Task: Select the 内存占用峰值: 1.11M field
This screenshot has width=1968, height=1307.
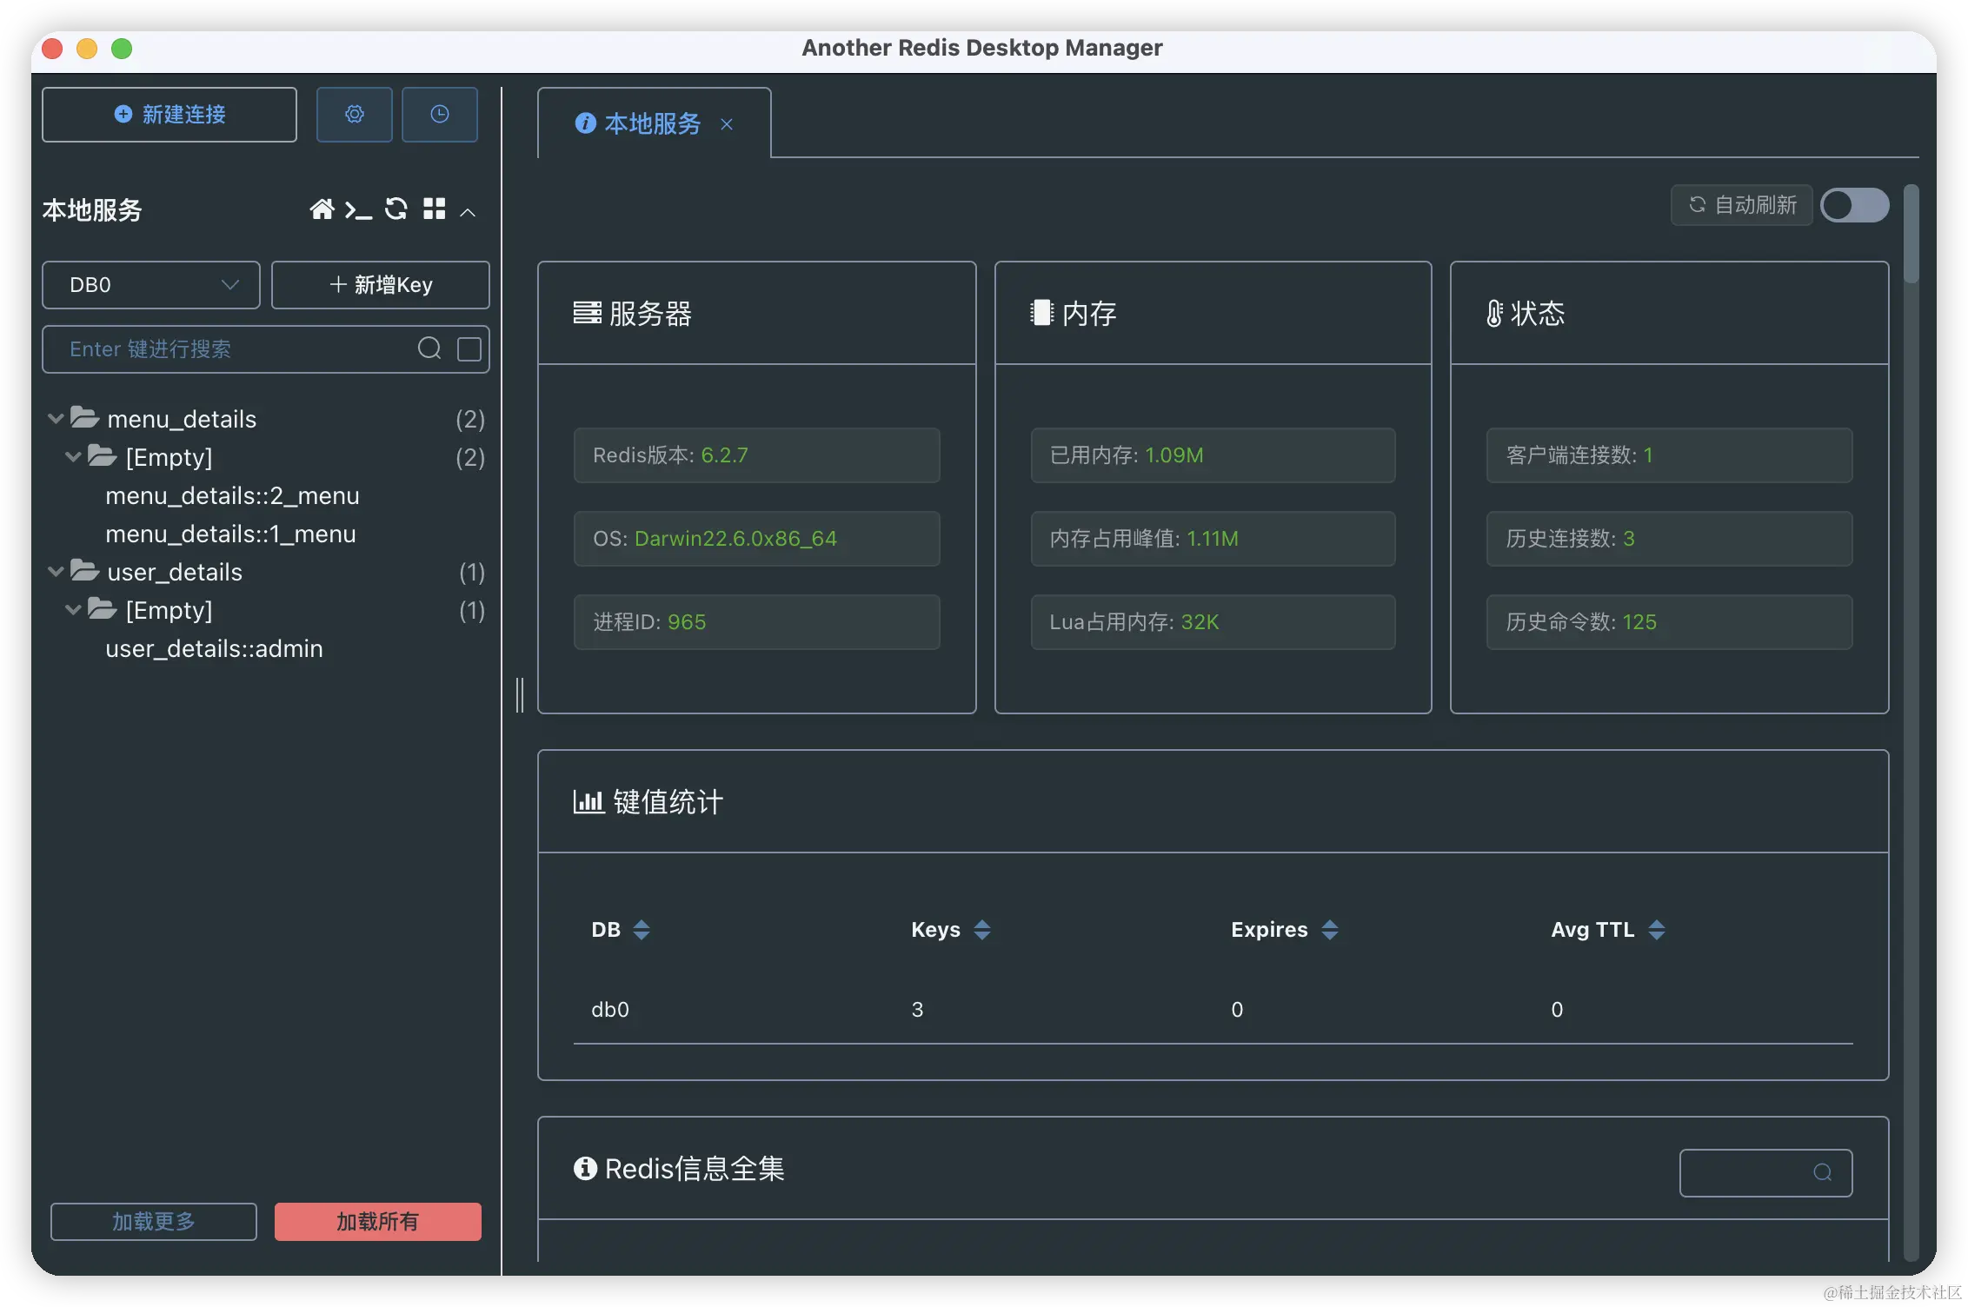Action: click(1213, 538)
